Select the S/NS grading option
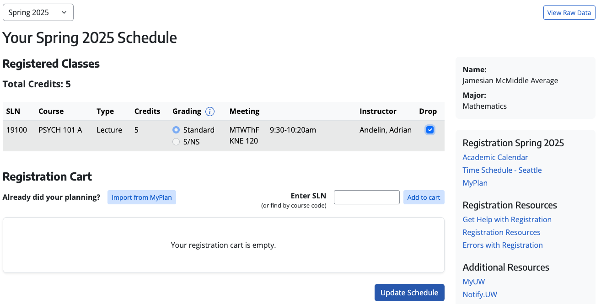 176,142
